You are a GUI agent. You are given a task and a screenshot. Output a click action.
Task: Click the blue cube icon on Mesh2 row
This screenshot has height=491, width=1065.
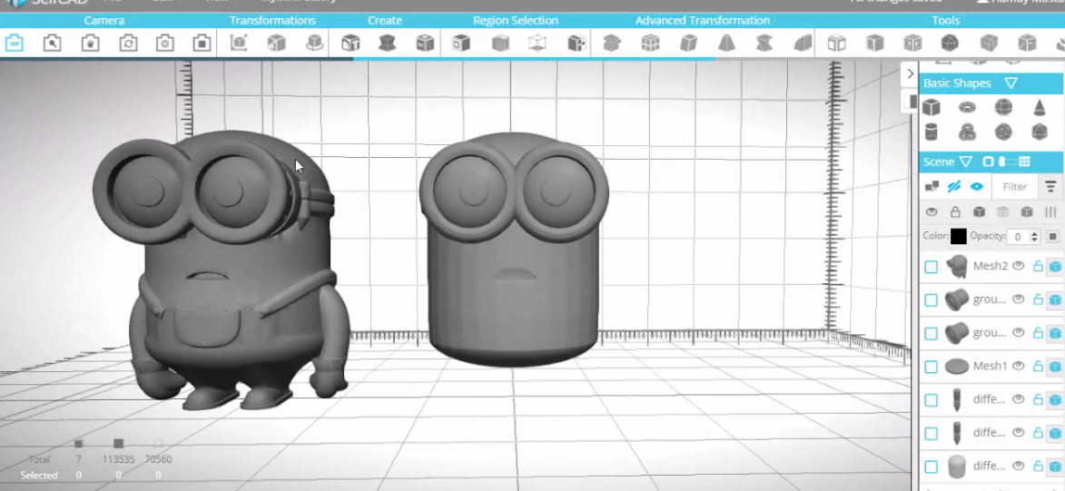[x=1055, y=266]
